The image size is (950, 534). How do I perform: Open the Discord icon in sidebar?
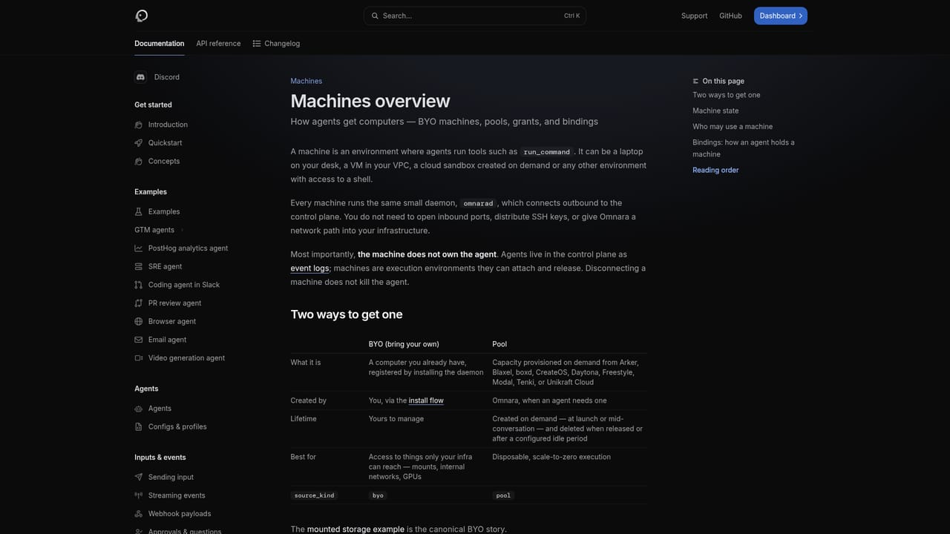click(140, 77)
